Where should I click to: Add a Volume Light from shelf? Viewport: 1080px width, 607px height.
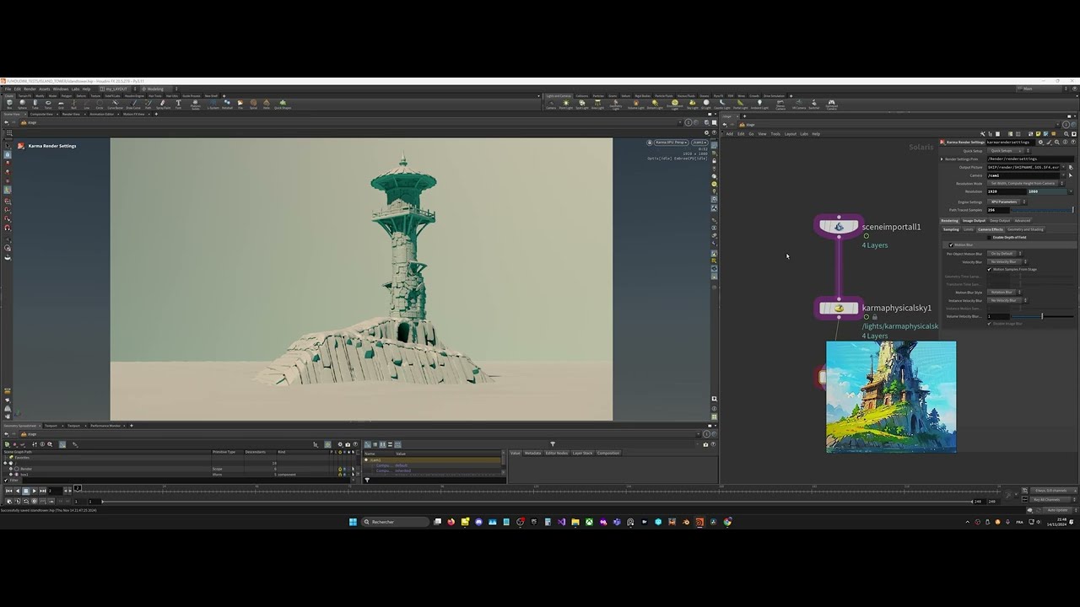[636, 103]
